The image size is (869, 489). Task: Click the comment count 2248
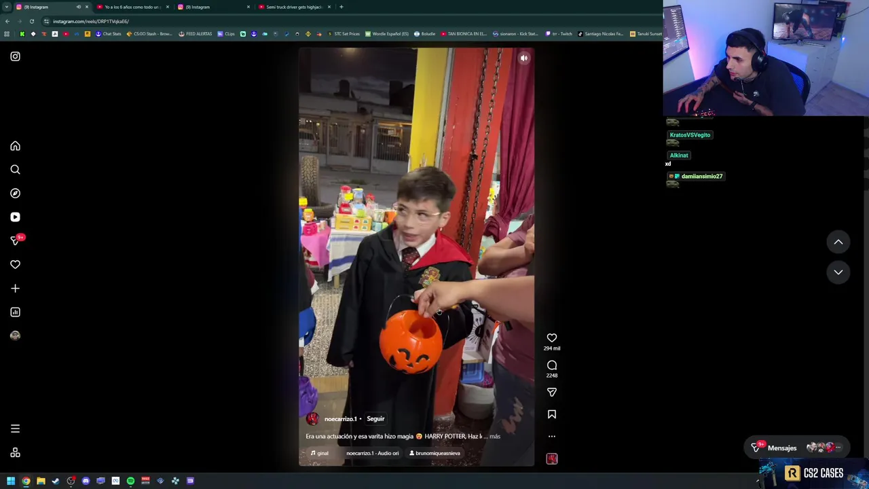pyautogui.click(x=552, y=376)
